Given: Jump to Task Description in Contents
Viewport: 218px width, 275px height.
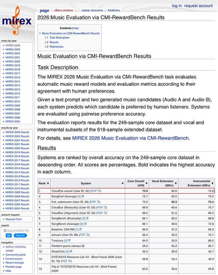Looking at the screenshot, I should (59, 37).
